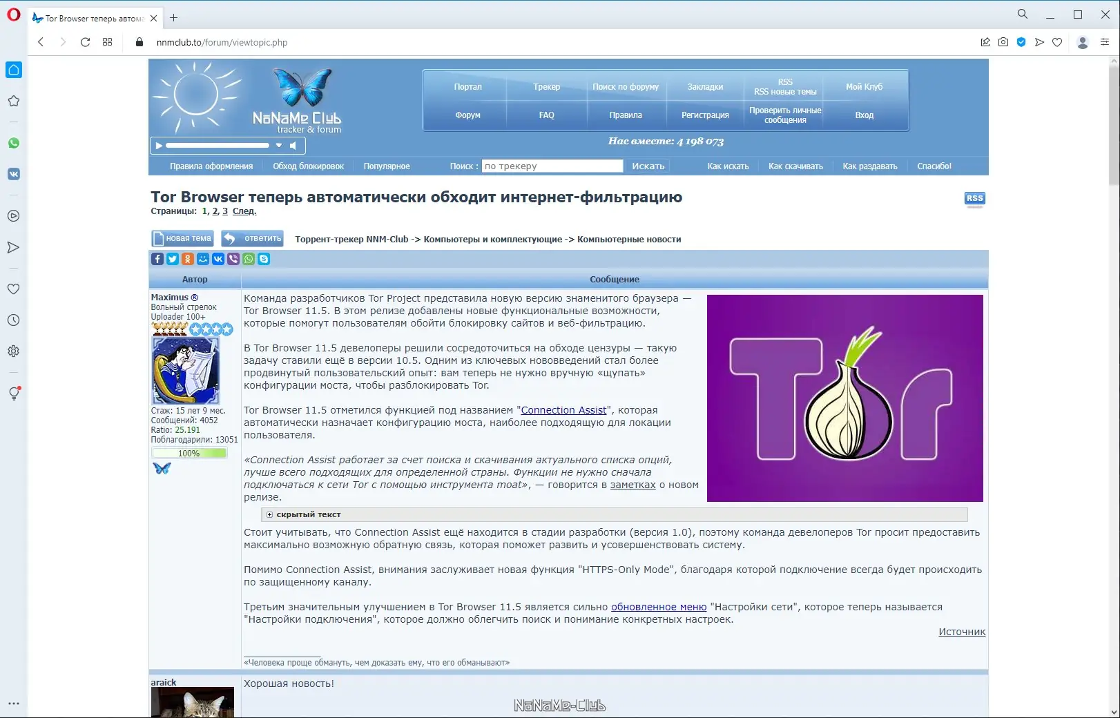Open Компьютерные новости breadcrumb

pyautogui.click(x=629, y=240)
